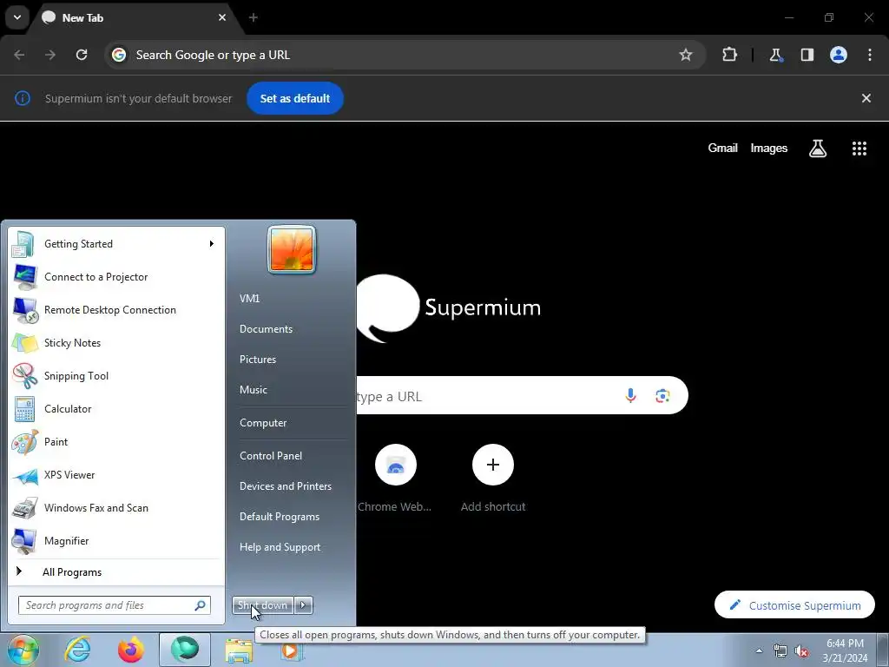Open Internet Explorer from taskbar

point(77,650)
